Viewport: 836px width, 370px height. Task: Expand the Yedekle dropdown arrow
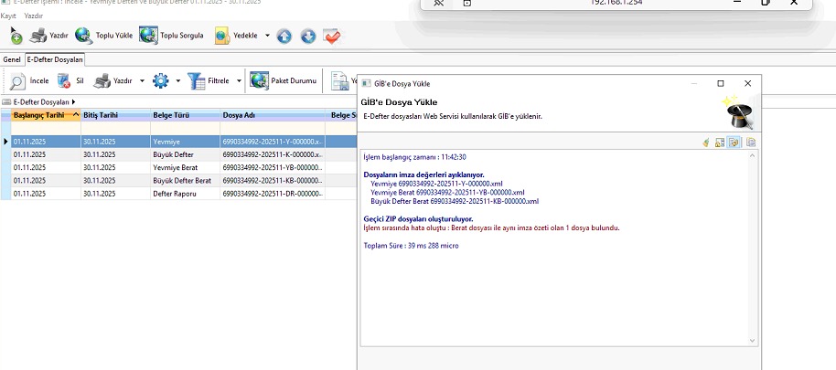click(x=267, y=37)
